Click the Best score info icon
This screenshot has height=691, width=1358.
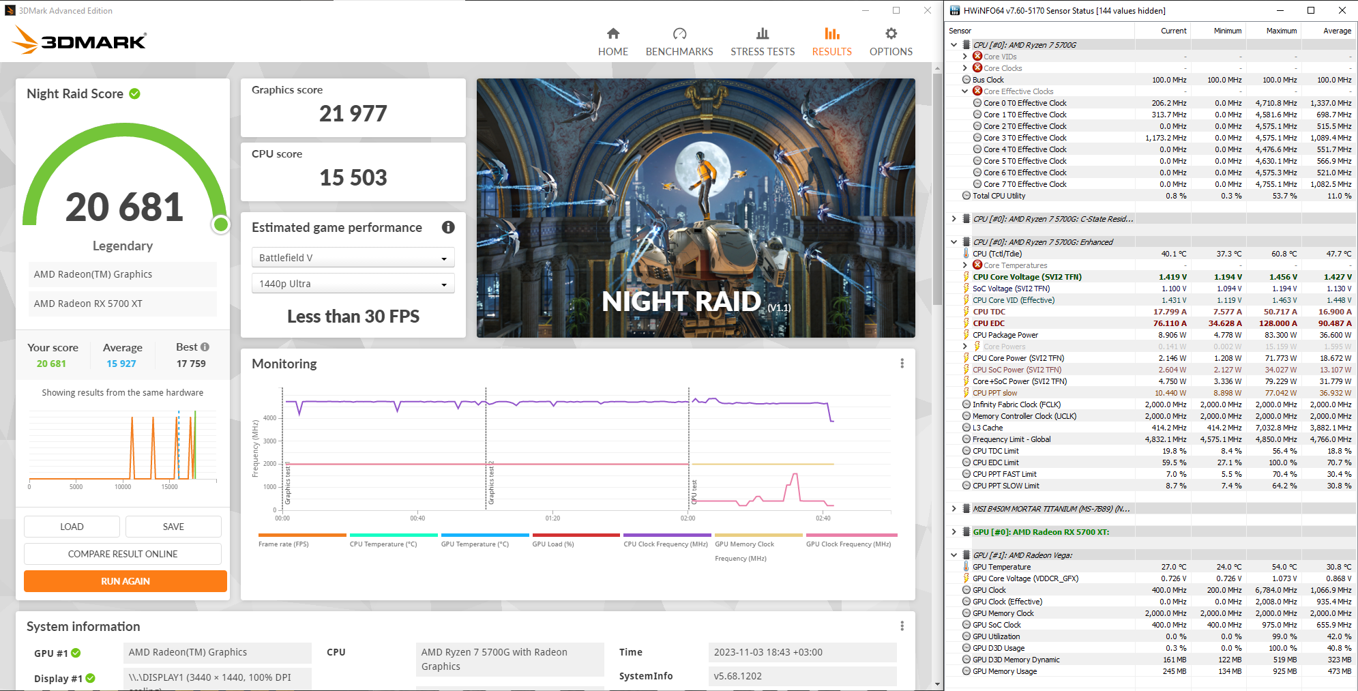click(205, 347)
